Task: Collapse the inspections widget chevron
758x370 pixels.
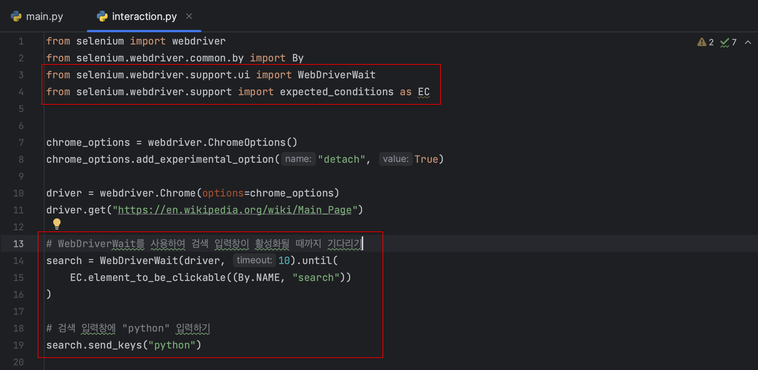Action: pos(748,42)
